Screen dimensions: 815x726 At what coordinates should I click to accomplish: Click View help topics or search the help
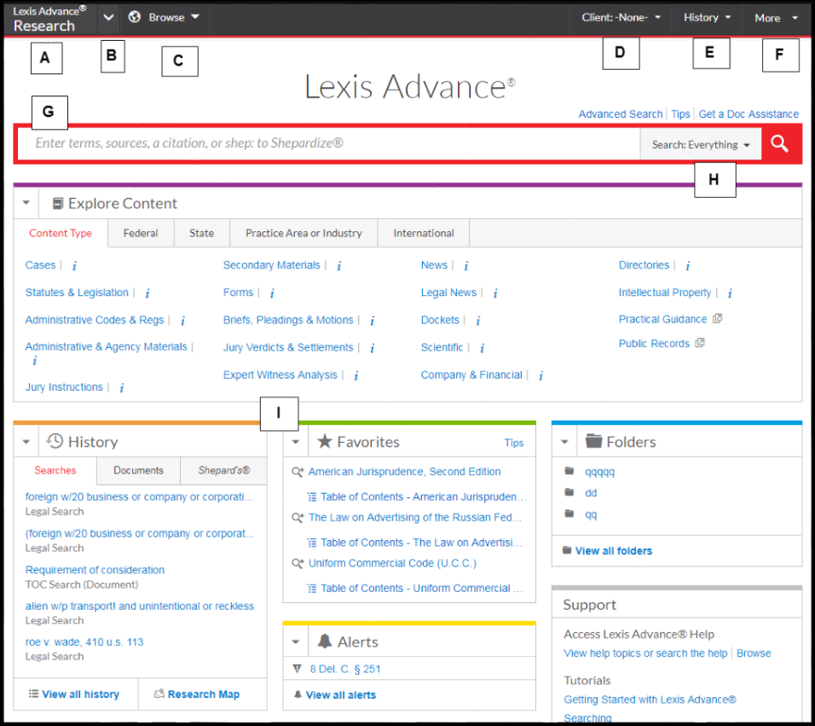pyautogui.click(x=645, y=653)
